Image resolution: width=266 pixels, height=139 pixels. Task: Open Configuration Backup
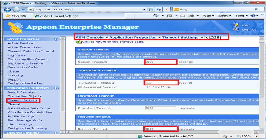tap(25, 83)
